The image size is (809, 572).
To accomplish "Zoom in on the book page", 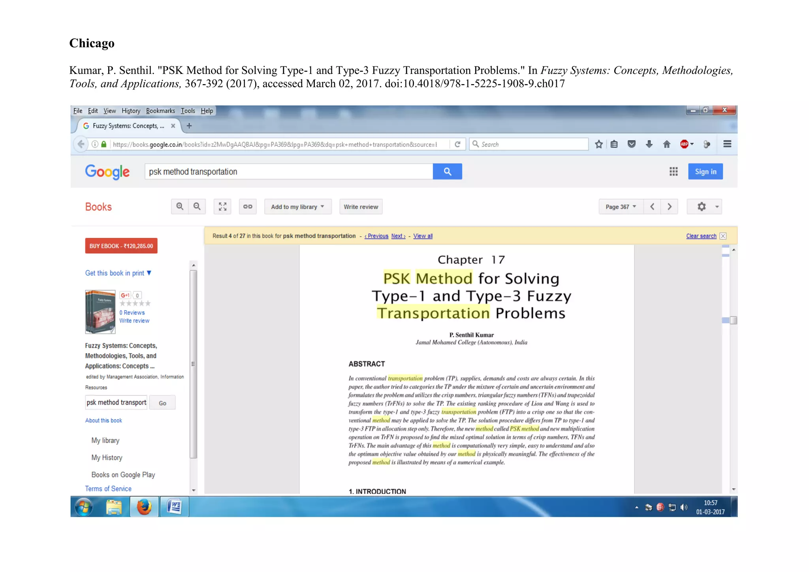I will (180, 207).
